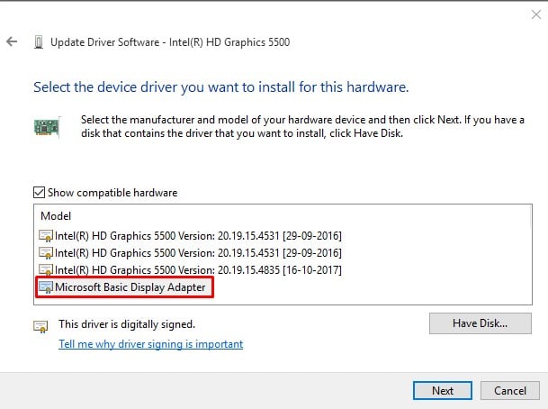The width and height of the screenshot is (548, 409).
Task: Proceed with the Next button
Action: (443, 390)
